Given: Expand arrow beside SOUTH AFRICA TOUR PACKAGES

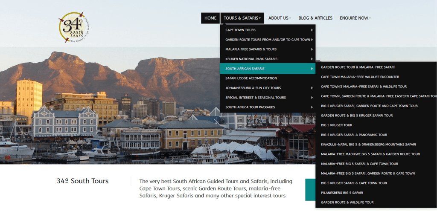Looking at the screenshot, I should point(312,107).
